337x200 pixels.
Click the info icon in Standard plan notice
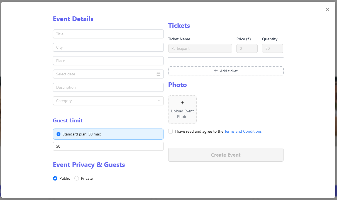pyautogui.click(x=58, y=134)
